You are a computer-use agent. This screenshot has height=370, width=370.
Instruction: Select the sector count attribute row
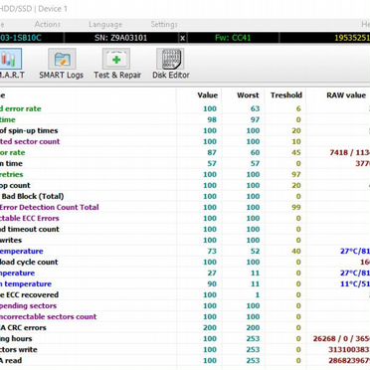click(x=185, y=141)
